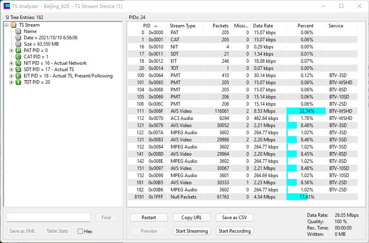
Task: Click the green NIT PID 'N' icon
Action: click(x=18, y=63)
